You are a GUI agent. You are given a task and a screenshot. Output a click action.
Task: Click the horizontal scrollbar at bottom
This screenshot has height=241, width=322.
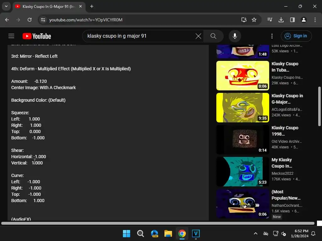(158, 223)
